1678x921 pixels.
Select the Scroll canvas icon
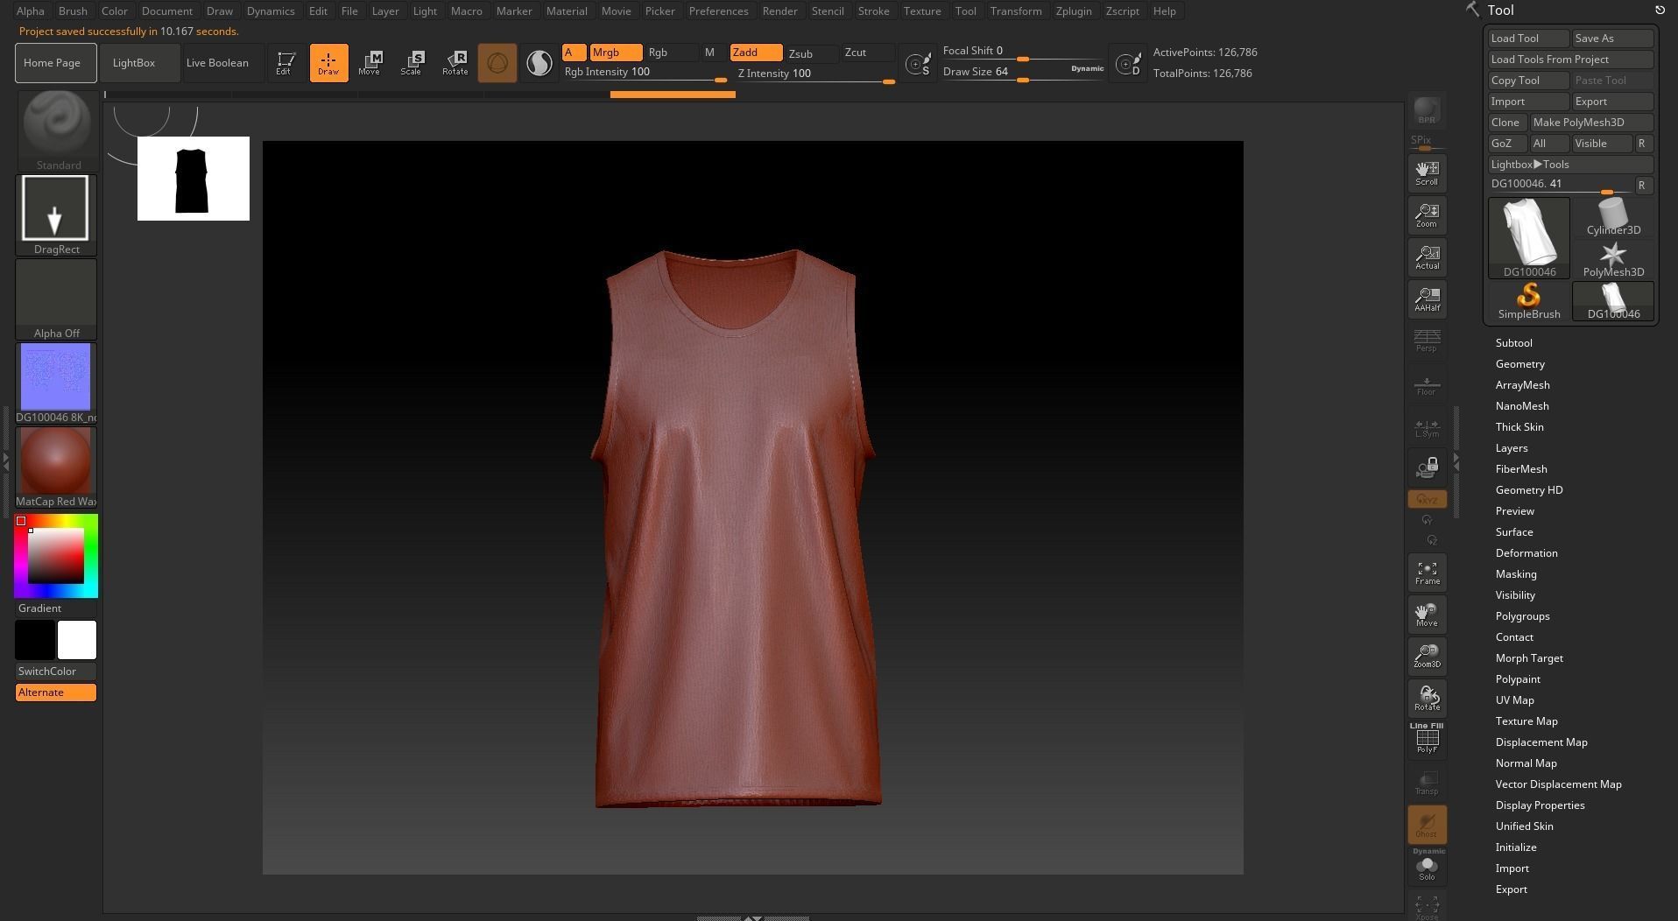tap(1427, 172)
